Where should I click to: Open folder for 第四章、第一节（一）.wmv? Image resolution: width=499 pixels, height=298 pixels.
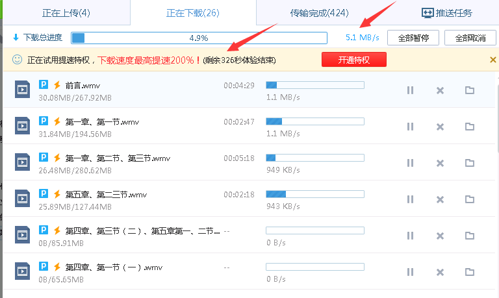click(469, 272)
